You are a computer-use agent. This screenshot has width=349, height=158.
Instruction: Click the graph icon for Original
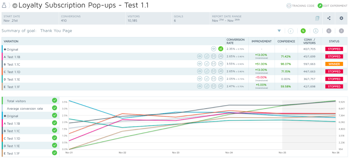pyautogui.click(x=221, y=49)
